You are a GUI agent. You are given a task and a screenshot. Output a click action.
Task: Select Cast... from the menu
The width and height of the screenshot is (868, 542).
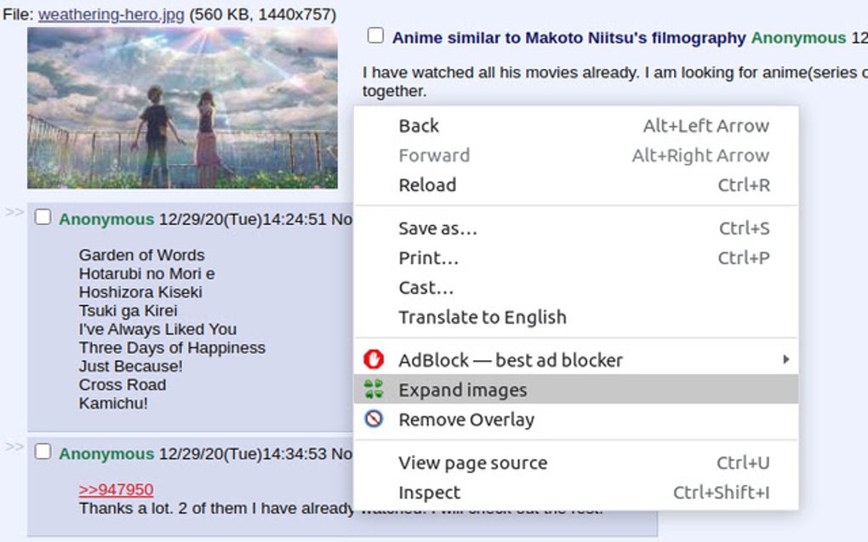[425, 287]
